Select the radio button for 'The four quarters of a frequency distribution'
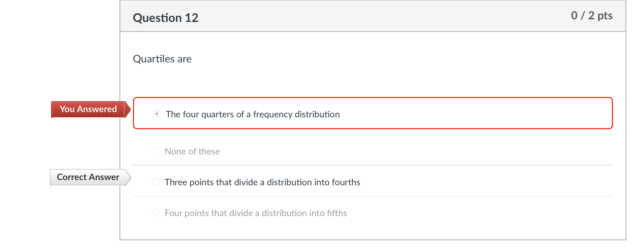The height and width of the screenshot is (251, 642). pyautogui.click(x=156, y=114)
